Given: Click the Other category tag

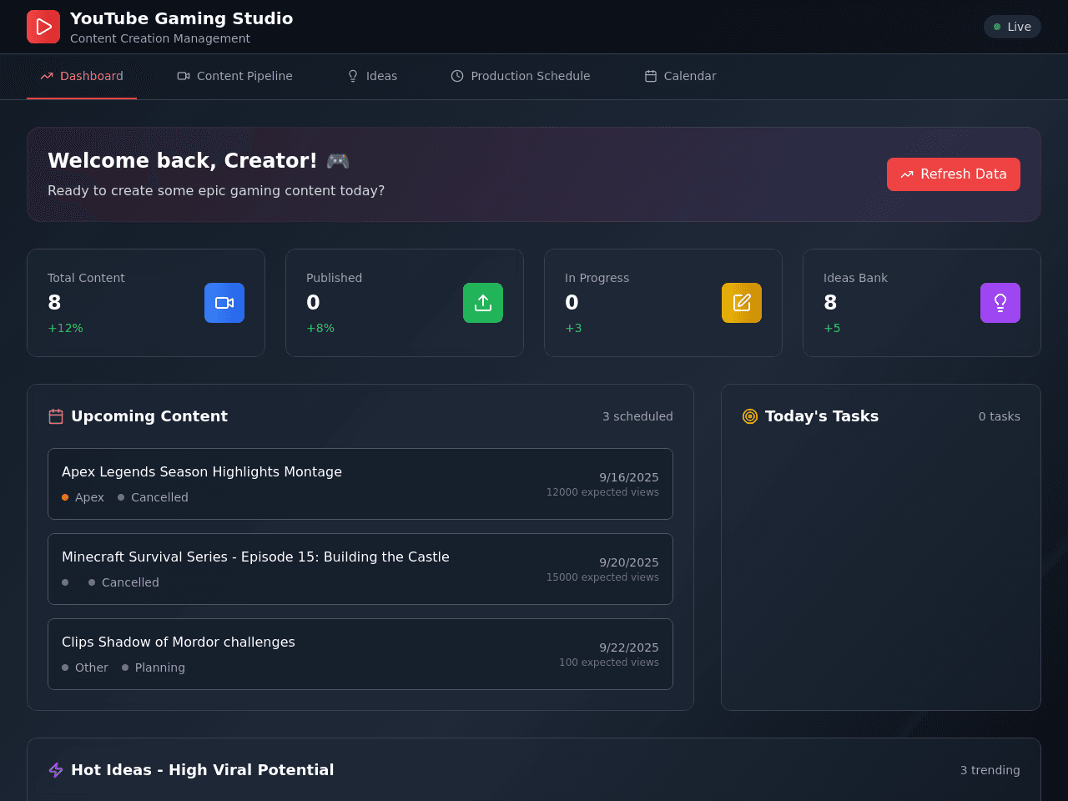Looking at the screenshot, I should pyautogui.click(x=85, y=667).
